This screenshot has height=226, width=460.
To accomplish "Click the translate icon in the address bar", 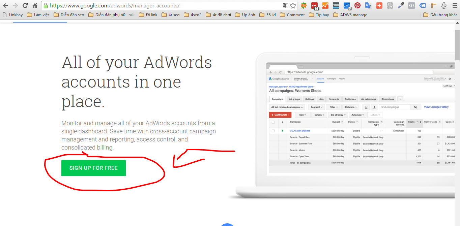I will 285,5.
